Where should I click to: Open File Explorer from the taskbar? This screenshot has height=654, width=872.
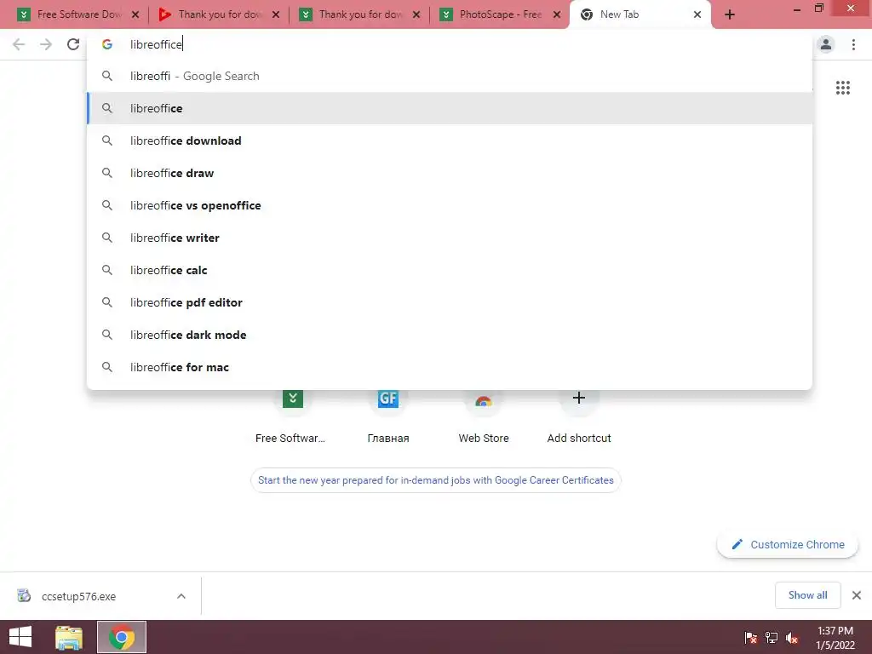coord(69,637)
